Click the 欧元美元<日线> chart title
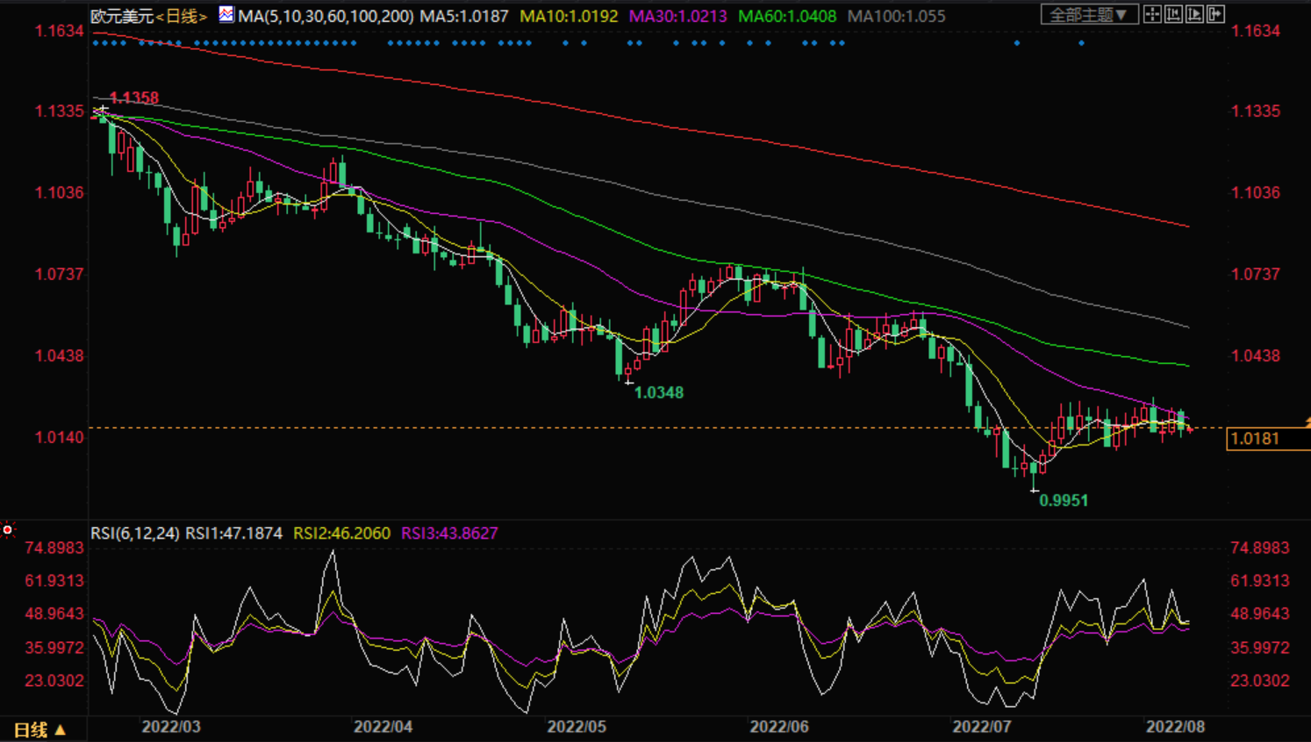The height and width of the screenshot is (742, 1311). pos(148,16)
